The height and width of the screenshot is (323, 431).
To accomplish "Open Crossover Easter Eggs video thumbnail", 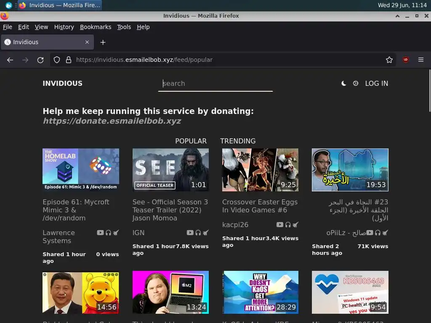I will 260,170.
